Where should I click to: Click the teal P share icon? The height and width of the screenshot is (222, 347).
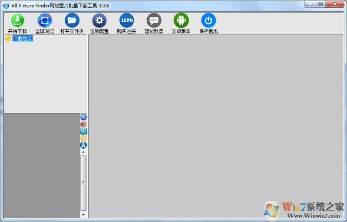83,131
